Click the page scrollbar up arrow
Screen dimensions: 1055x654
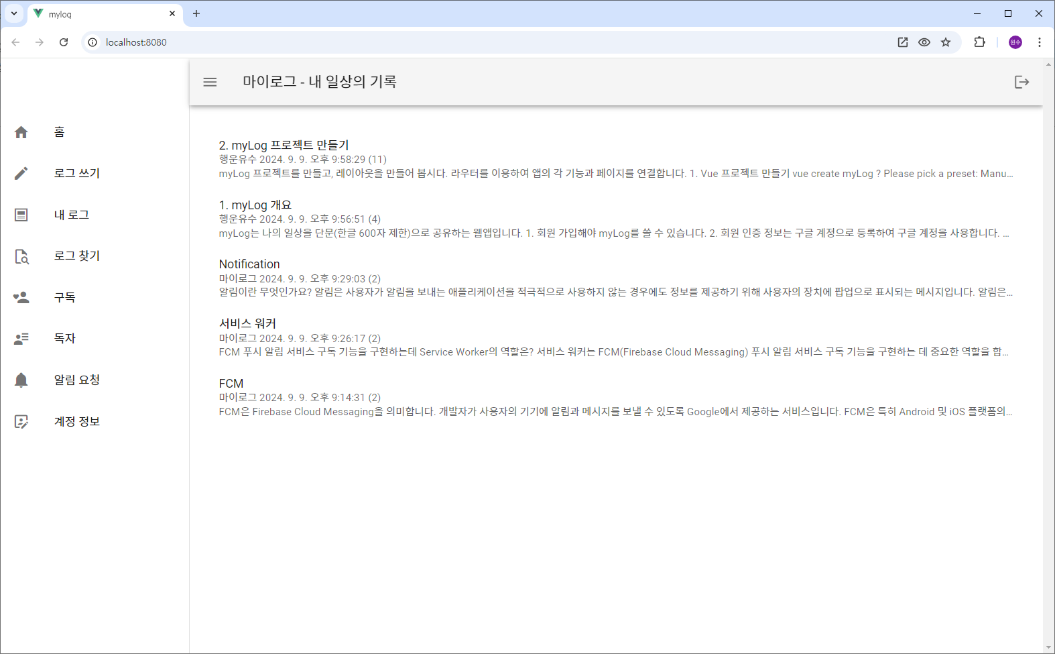point(1048,64)
